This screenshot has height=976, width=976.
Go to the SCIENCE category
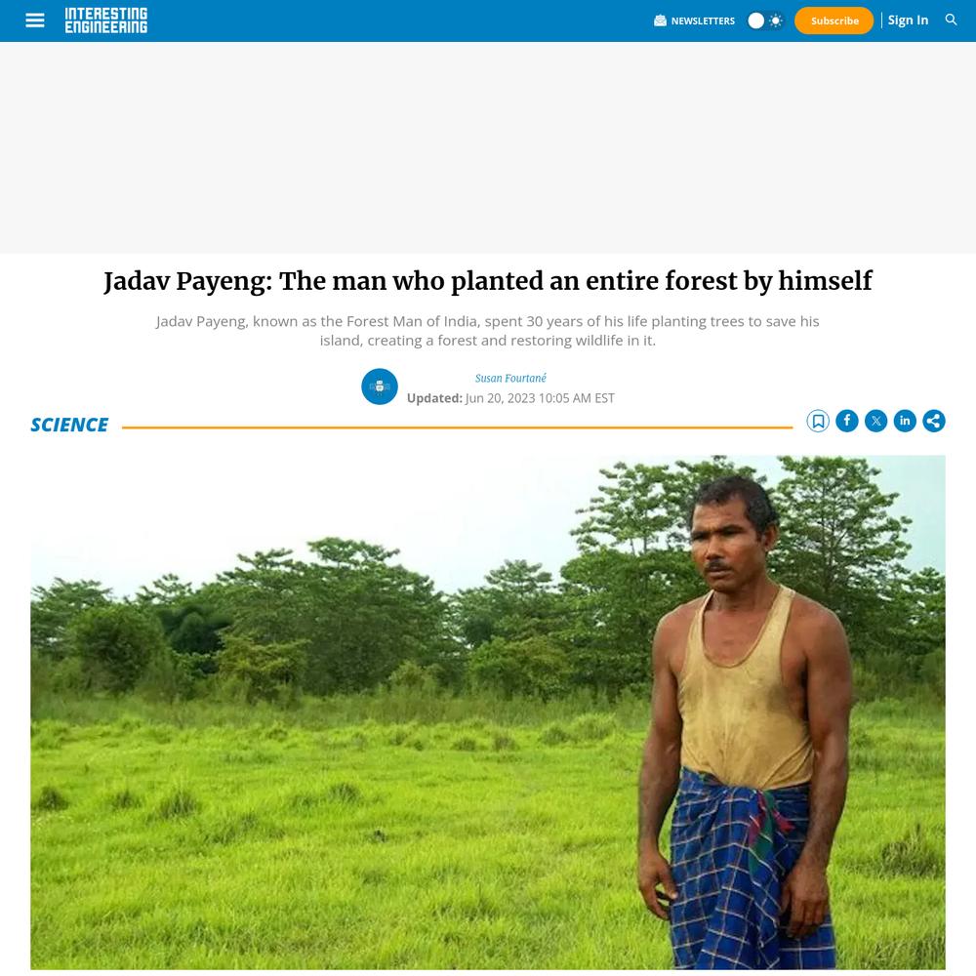tap(69, 425)
